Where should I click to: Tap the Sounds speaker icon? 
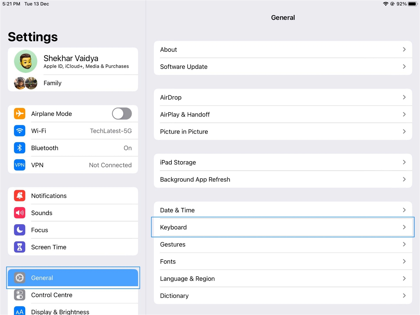pos(20,213)
